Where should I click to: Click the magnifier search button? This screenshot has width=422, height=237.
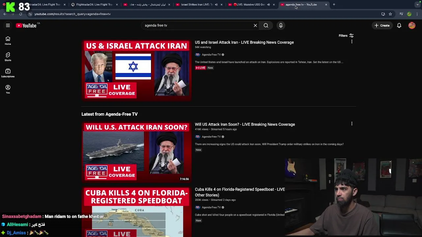pos(266,25)
